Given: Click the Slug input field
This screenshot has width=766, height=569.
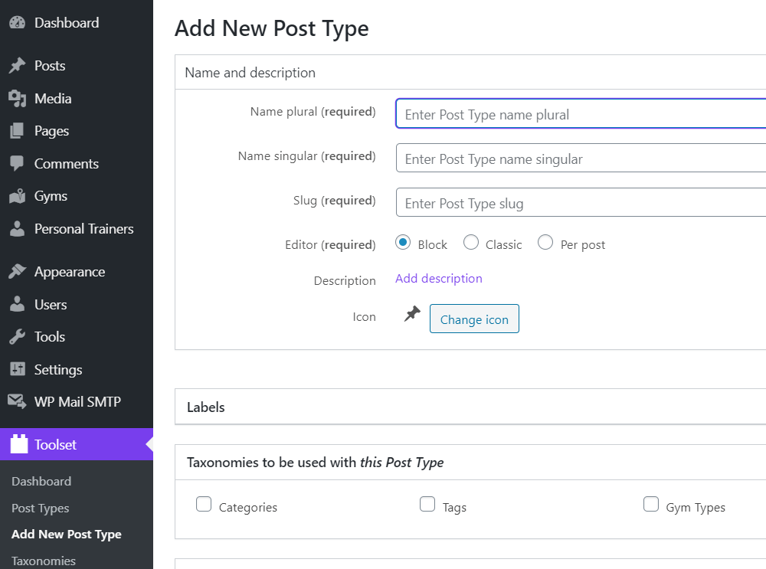Looking at the screenshot, I should [x=581, y=204].
